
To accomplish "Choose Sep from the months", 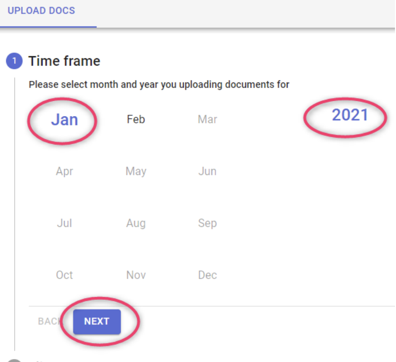I will coord(207,223).
